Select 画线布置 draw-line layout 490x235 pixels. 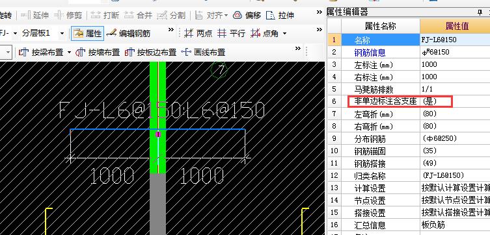point(204,52)
